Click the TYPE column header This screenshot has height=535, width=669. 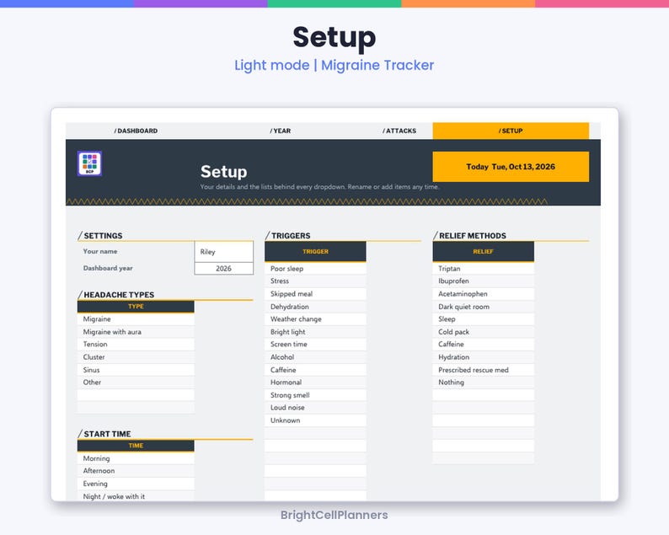click(x=136, y=307)
